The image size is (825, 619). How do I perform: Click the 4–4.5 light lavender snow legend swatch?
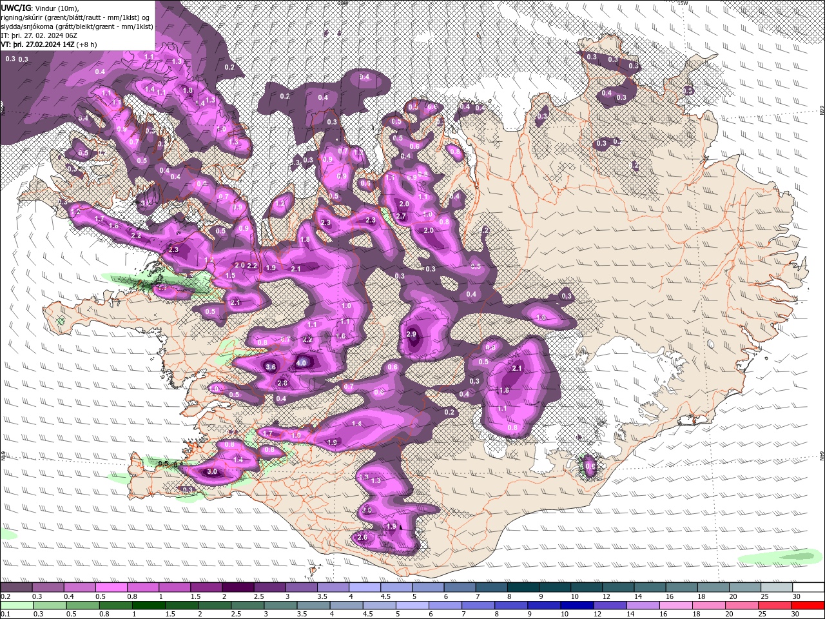pos(365,587)
